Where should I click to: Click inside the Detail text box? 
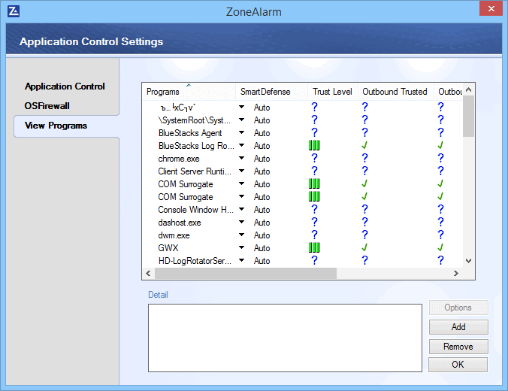[x=285, y=338]
